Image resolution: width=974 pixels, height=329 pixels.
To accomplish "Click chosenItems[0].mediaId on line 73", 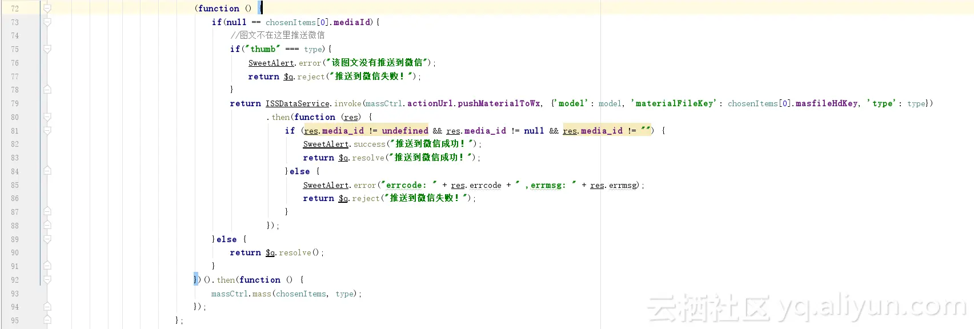I will coord(319,22).
